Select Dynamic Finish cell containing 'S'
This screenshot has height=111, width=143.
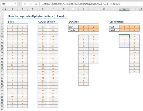pos(84,30)
